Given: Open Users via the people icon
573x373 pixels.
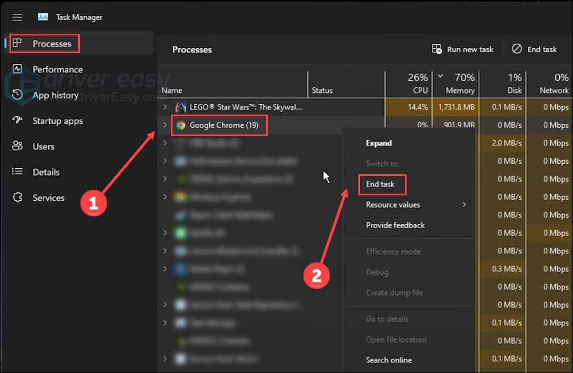Looking at the screenshot, I should click(17, 146).
